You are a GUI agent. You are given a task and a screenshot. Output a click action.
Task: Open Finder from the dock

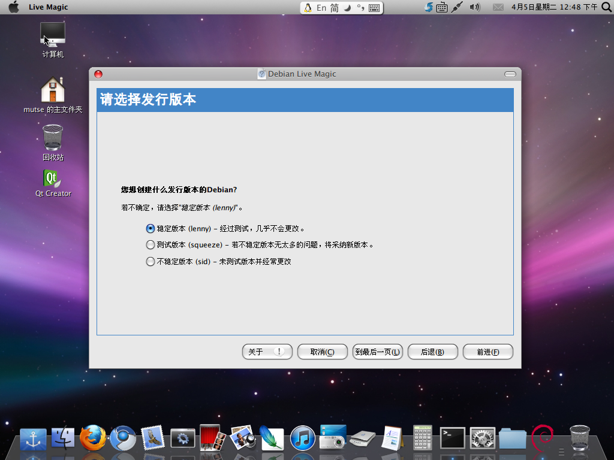(x=62, y=438)
